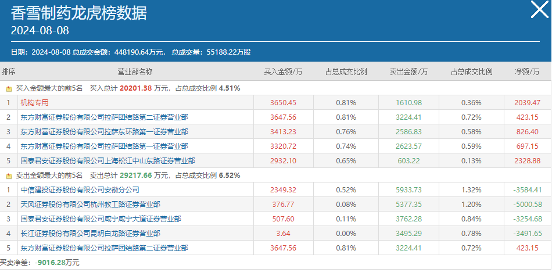
Task: Open 天风证券杭州教工路证券营业部 link
Action: (91, 205)
